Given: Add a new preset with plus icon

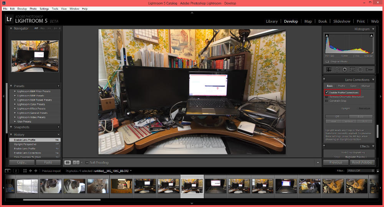Looking at the screenshot, I should point(58,86).
